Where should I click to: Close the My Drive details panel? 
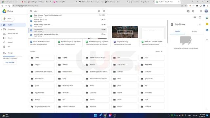[x=200, y=25]
